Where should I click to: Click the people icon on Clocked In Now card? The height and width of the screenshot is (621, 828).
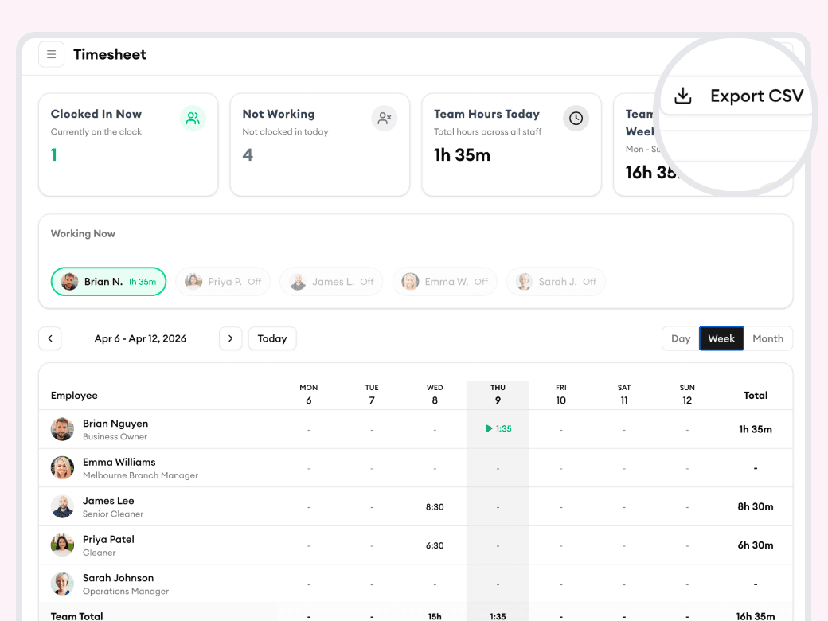[193, 118]
